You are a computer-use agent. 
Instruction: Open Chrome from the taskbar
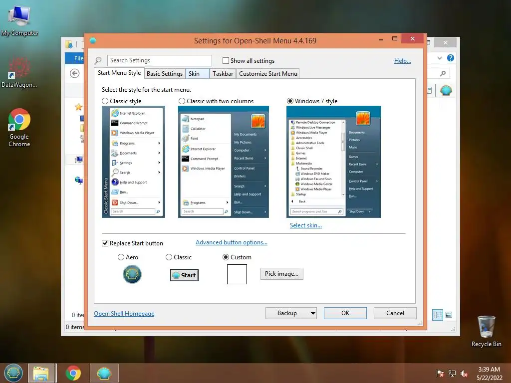tap(73, 373)
